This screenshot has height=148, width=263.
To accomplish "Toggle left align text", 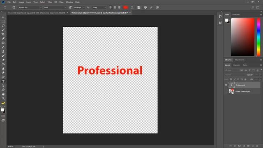I will point(111,7).
